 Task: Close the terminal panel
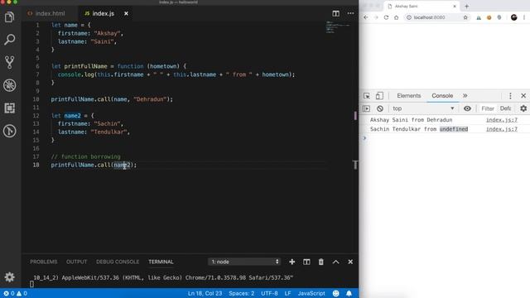tap(350, 262)
